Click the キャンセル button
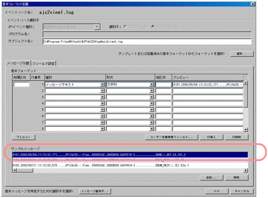This screenshot has width=268, height=198. pos(242,191)
